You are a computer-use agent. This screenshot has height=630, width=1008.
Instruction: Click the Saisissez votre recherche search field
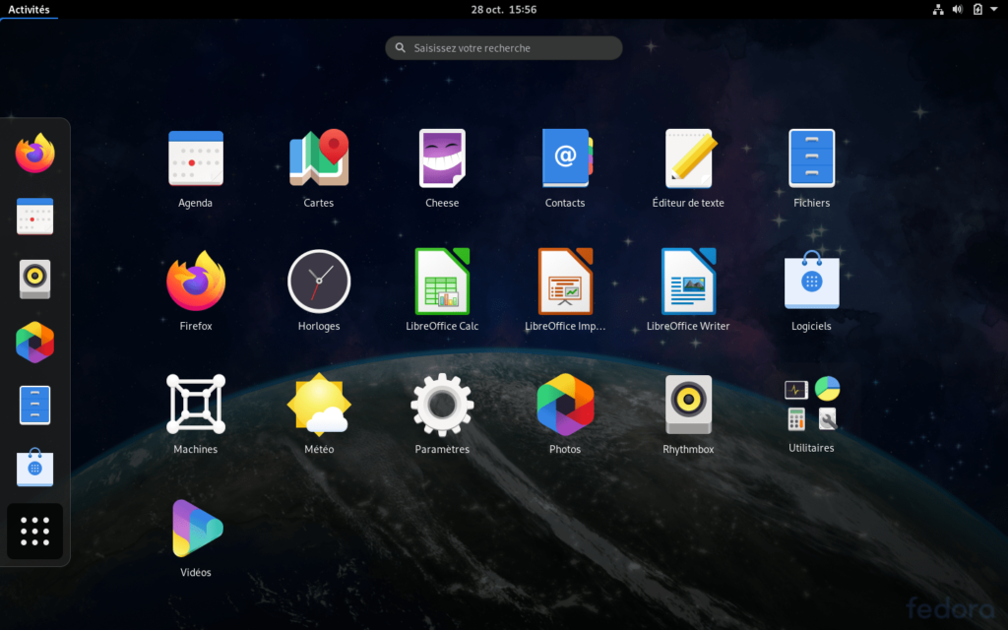pos(503,47)
